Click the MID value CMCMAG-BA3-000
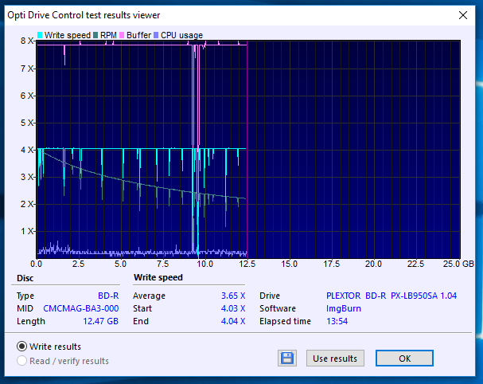Viewport: 483px width, 384px height. [x=81, y=308]
